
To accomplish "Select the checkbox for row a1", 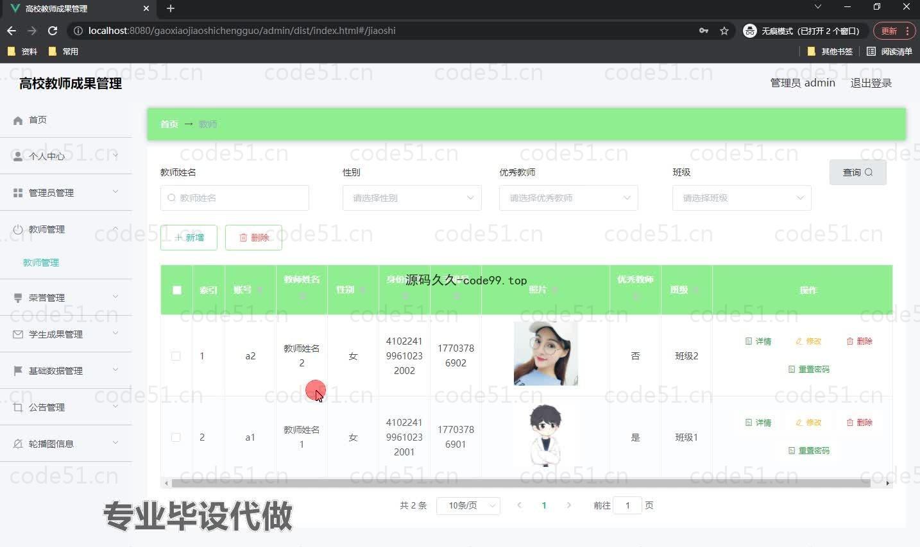I will tap(176, 437).
